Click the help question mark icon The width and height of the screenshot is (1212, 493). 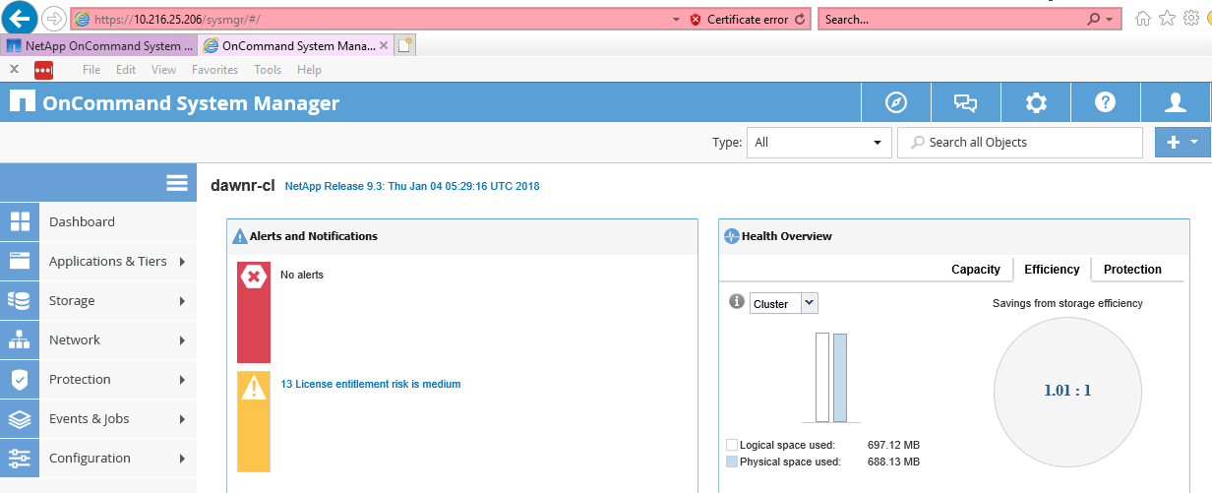click(x=1106, y=103)
